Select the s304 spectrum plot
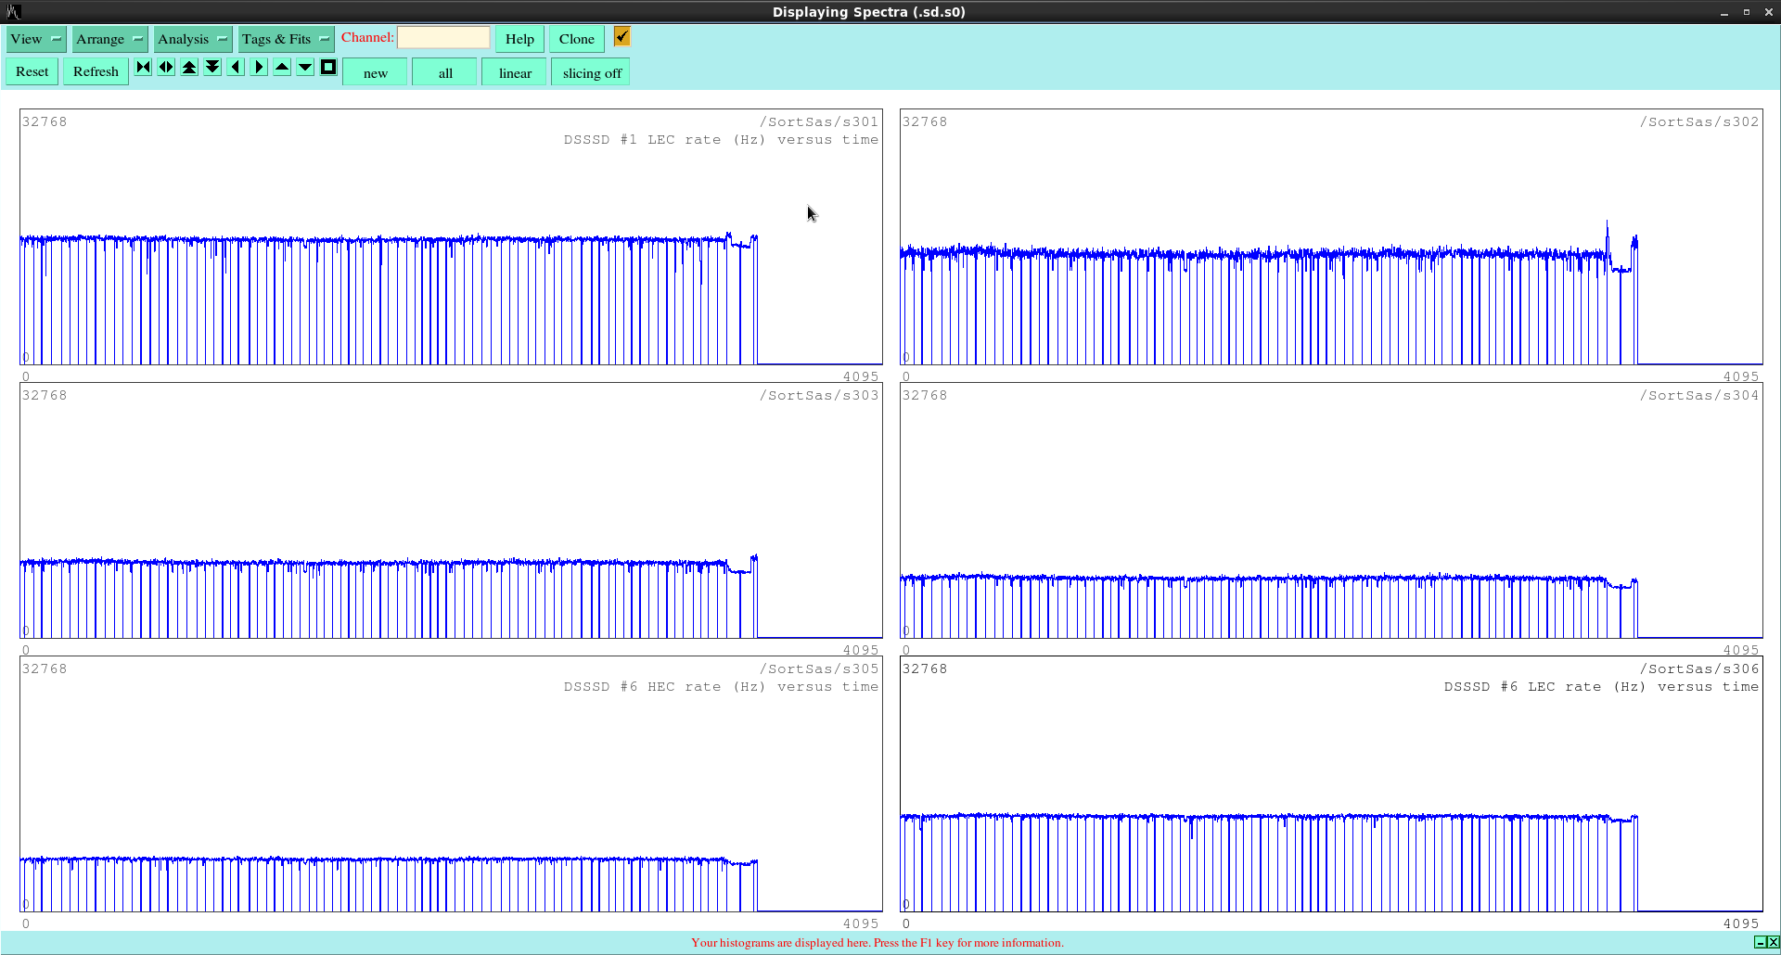Screen dimensions: 1781x955 tap(1331, 511)
